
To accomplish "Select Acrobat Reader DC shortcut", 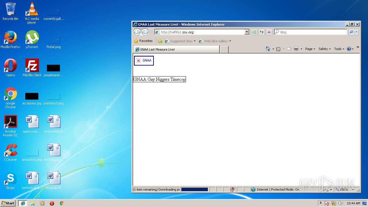I will [x=10, y=126].
